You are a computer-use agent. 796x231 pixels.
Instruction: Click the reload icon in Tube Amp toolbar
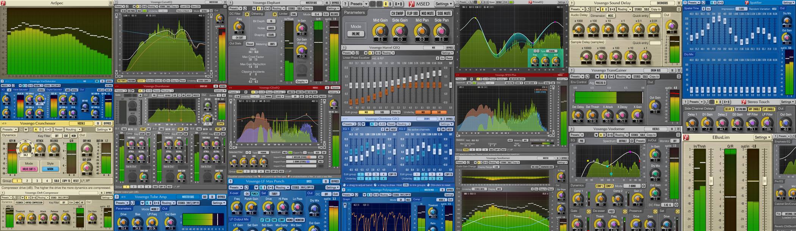tap(132, 203)
